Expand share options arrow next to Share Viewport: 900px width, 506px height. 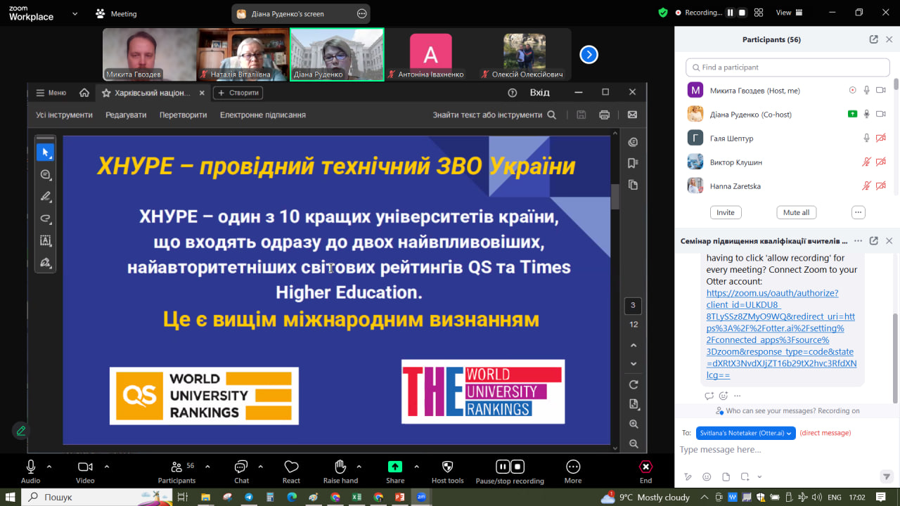(x=416, y=466)
